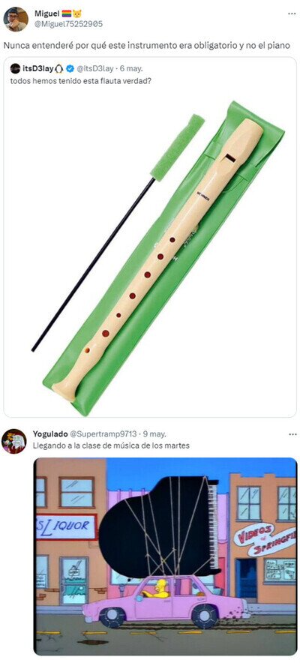This screenshot has height=663, width=300.
Task: Open the more options menu on Miguel's tweet
Action: pos(292,13)
